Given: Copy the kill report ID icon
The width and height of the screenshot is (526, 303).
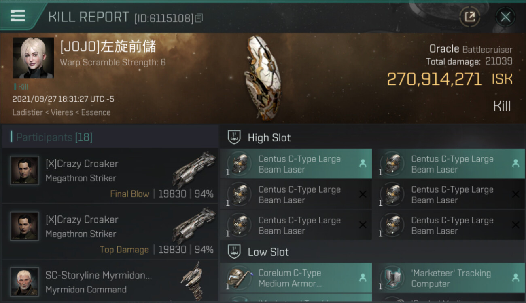Looking at the screenshot, I should pos(199,18).
